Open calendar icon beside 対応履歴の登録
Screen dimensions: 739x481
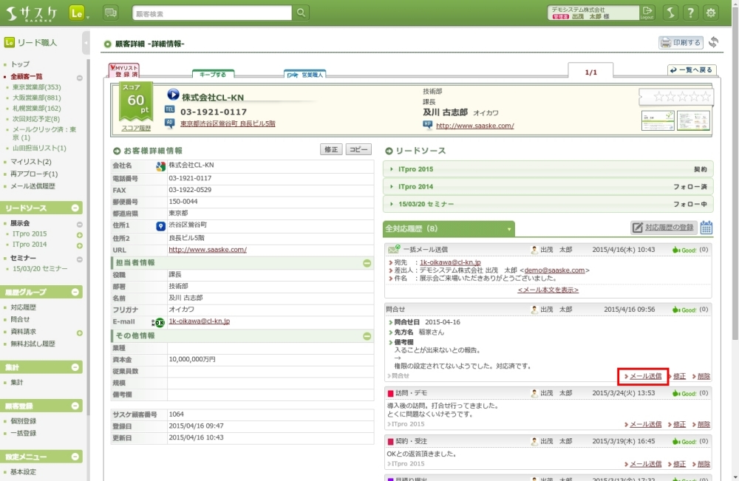point(706,228)
